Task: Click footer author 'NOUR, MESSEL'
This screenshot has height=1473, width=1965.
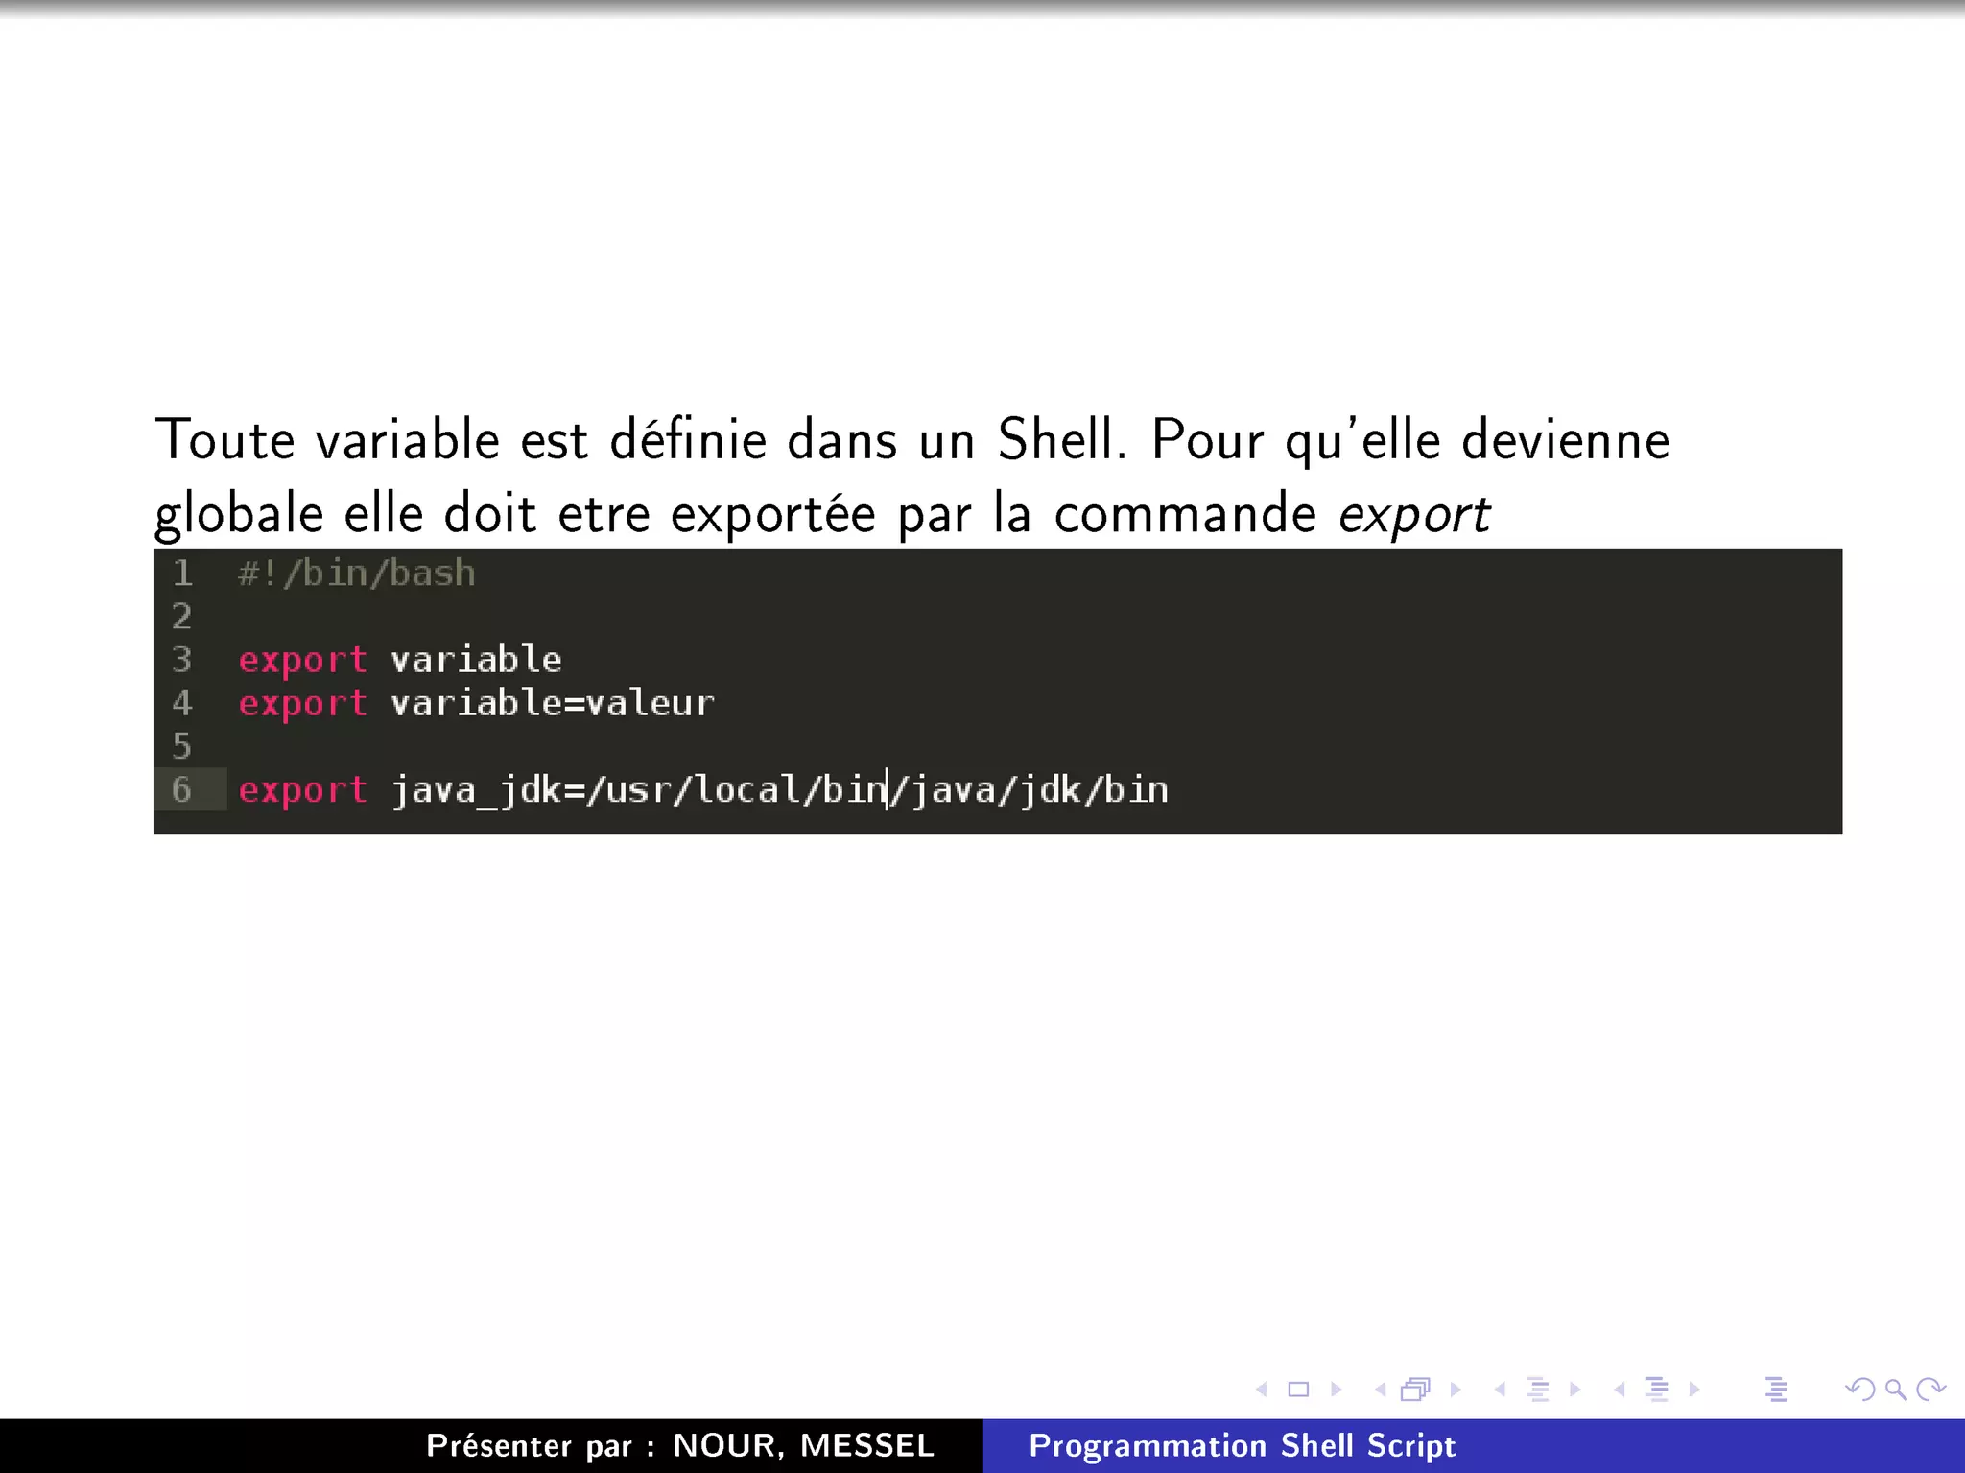Action: pyautogui.click(x=804, y=1445)
